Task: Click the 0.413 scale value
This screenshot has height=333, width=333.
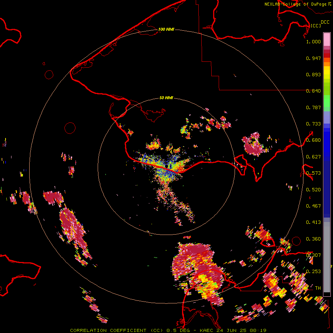Action: [x=313, y=222]
